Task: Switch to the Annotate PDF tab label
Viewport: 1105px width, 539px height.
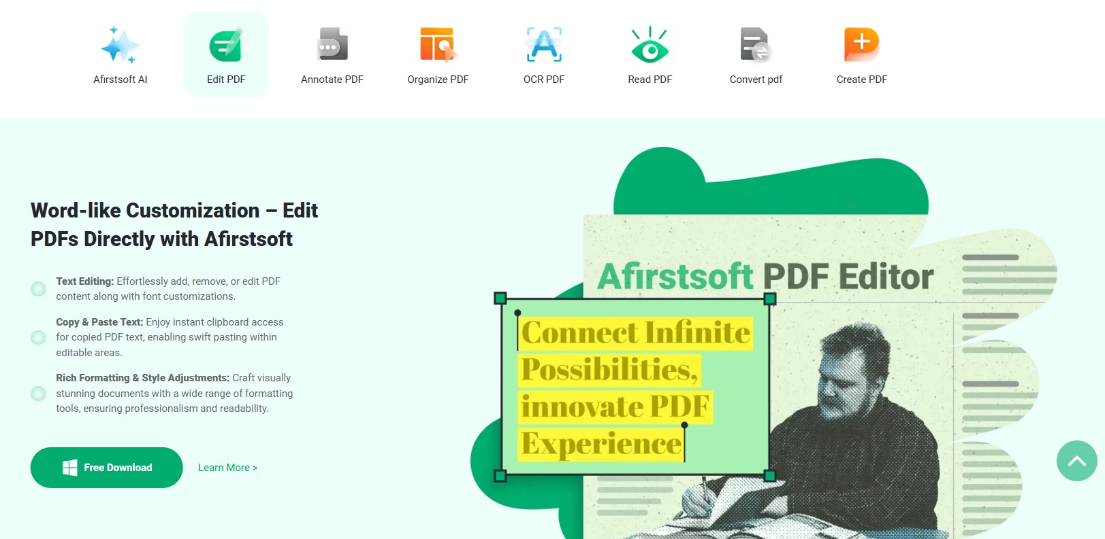Action: click(x=332, y=80)
